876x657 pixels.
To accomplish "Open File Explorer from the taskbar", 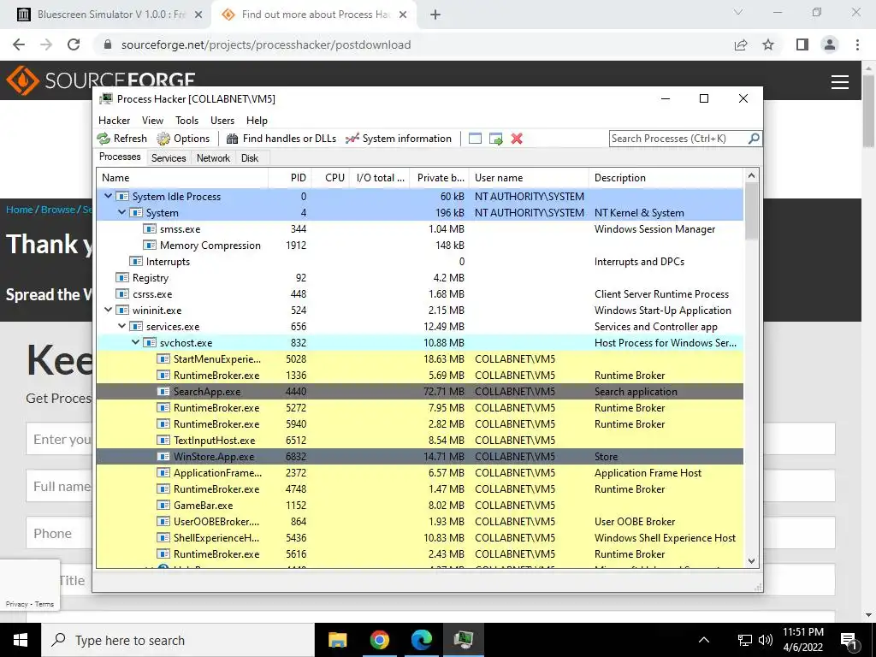I will pyautogui.click(x=337, y=640).
